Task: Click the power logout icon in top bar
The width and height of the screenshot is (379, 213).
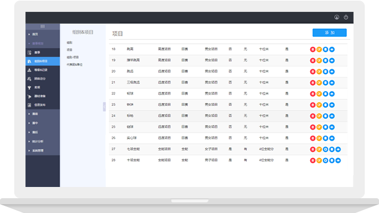Action: 346,17
